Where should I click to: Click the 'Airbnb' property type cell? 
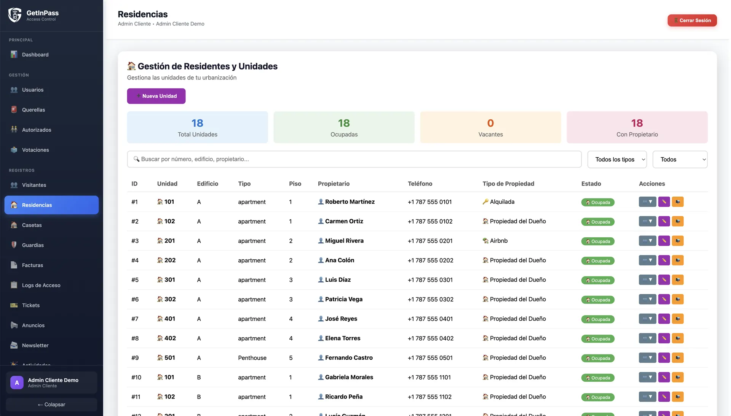495,241
